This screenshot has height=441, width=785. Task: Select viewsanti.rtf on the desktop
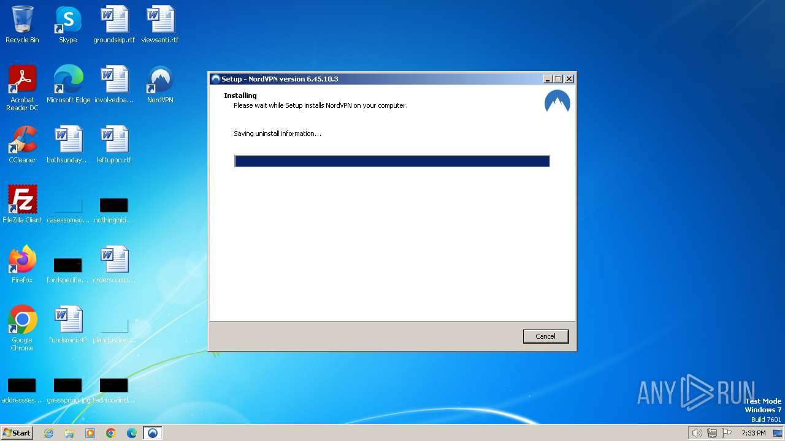tap(160, 25)
